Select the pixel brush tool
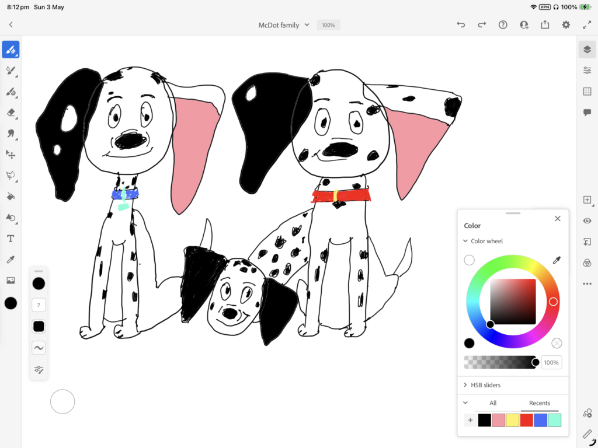This screenshot has height=448, width=598. (x=11, y=50)
